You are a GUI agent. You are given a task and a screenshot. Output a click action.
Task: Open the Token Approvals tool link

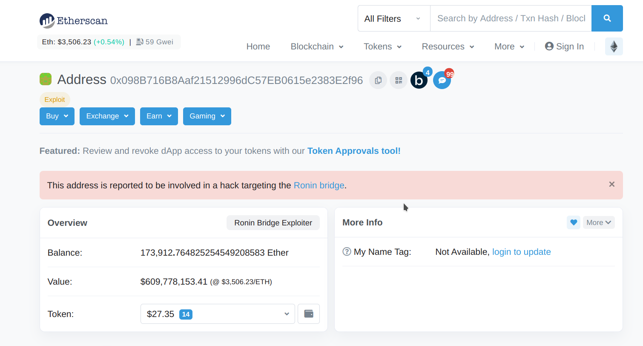pos(354,151)
